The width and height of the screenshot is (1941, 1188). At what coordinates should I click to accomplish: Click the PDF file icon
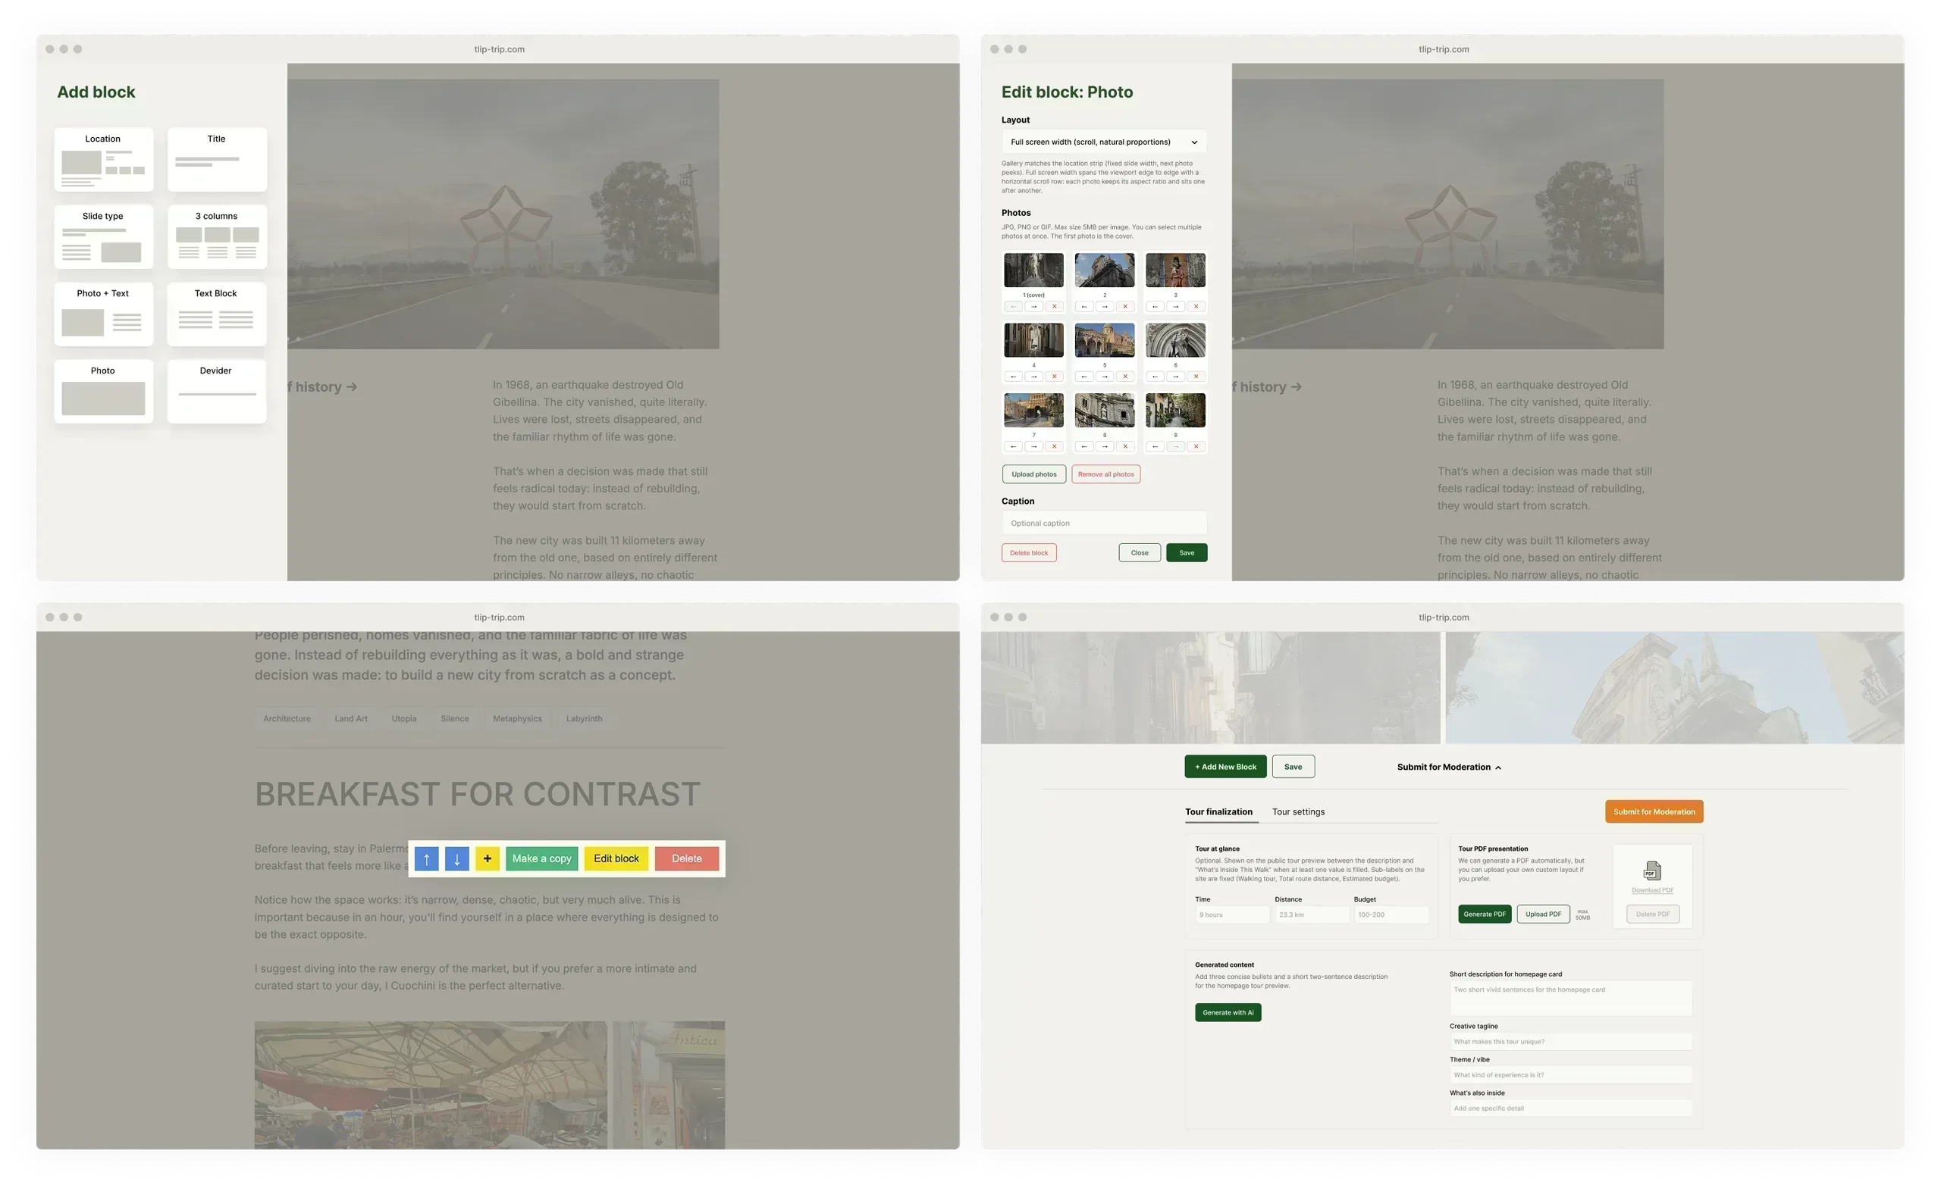(x=1652, y=871)
